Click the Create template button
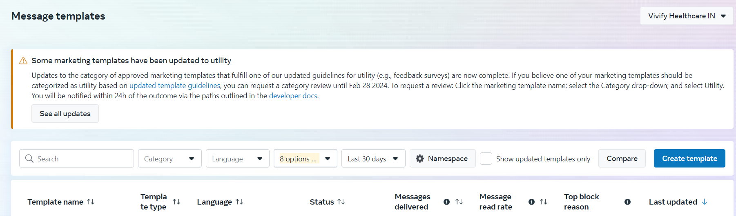Viewport: 736px width, 216px height. pyautogui.click(x=689, y=159)
